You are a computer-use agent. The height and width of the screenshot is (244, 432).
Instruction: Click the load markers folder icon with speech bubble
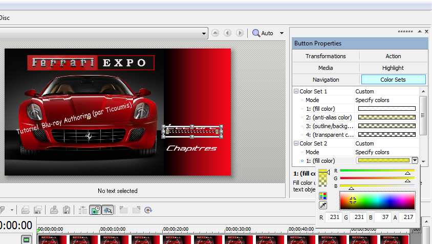point(26,210)
